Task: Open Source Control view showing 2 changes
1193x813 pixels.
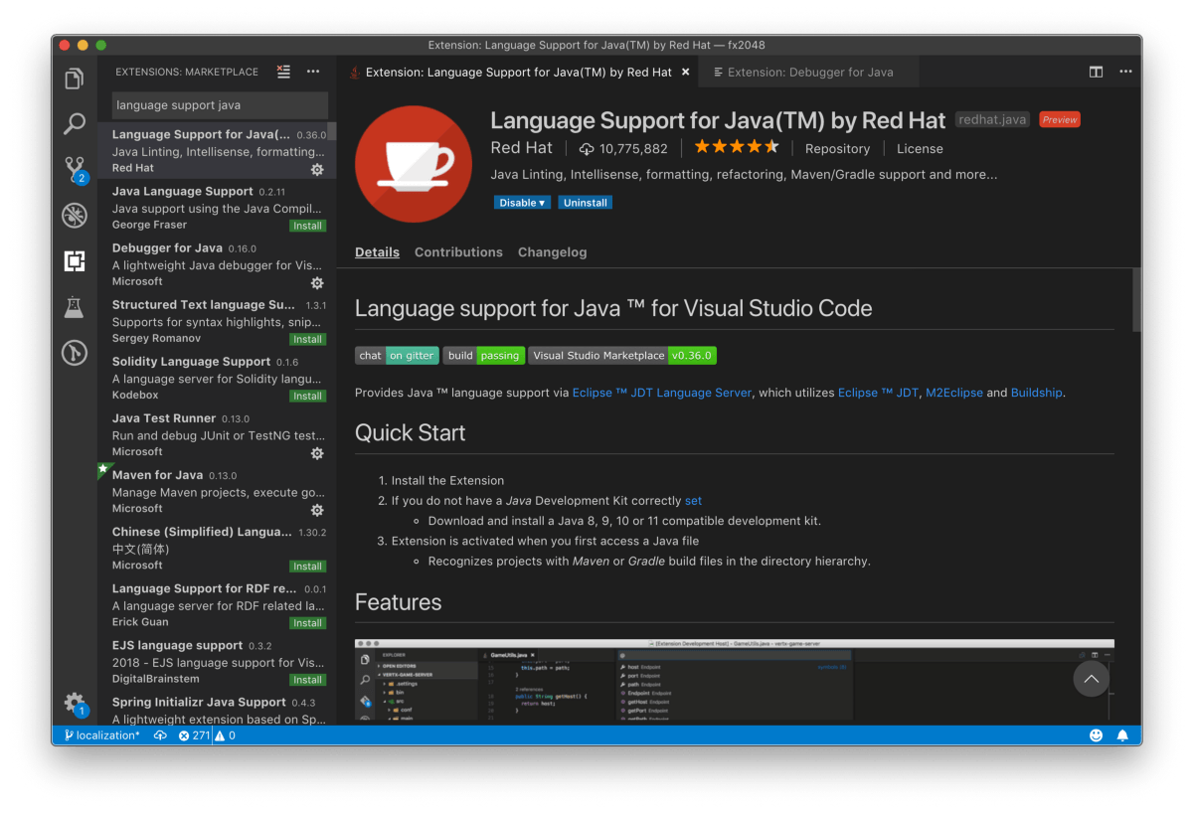Action: coord(75,169)
